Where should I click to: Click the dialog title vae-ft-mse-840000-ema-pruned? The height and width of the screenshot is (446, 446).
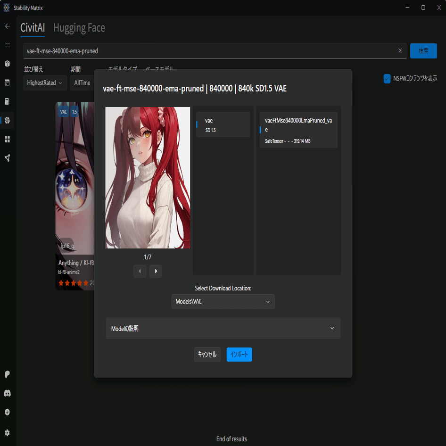195,89
